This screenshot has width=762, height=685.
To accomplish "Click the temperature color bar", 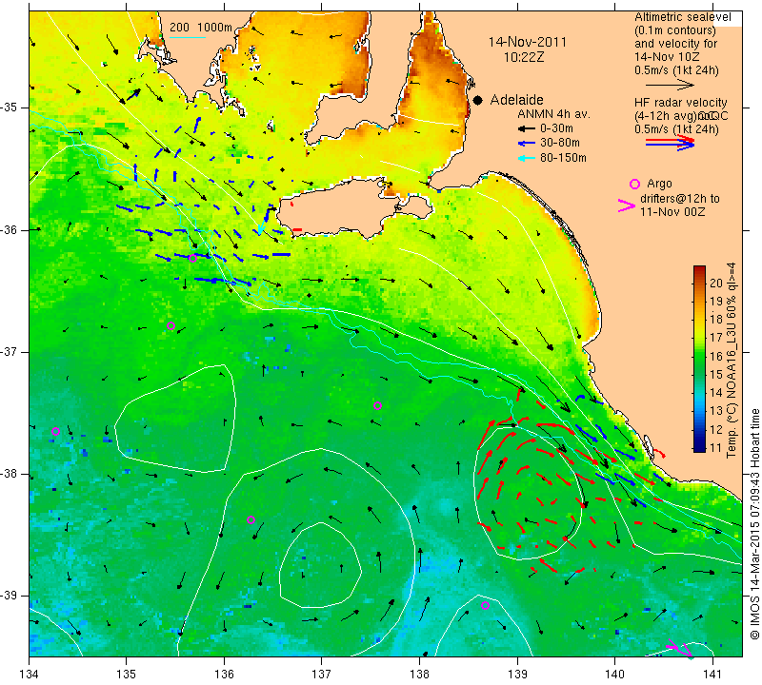I will [x=699, y=359].
